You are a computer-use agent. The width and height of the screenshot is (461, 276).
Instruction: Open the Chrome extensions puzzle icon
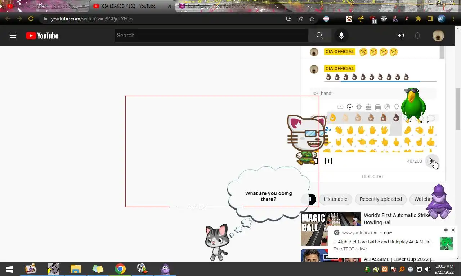[x=418, y=19]
